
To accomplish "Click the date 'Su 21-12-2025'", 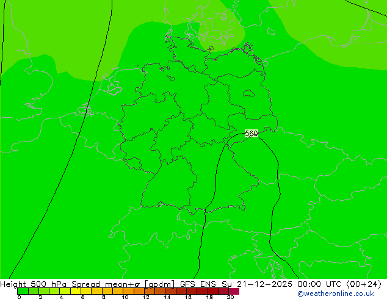I will 257,284.
